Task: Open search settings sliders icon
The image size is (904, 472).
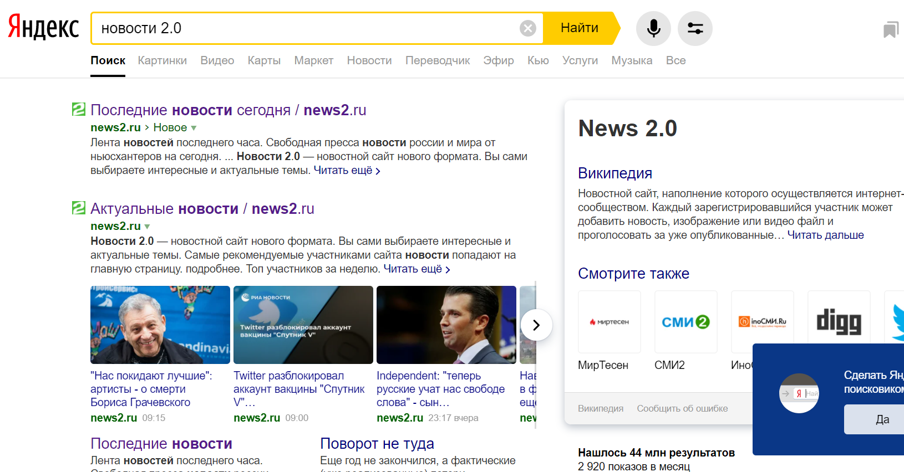Action: [x=695, y=28]
